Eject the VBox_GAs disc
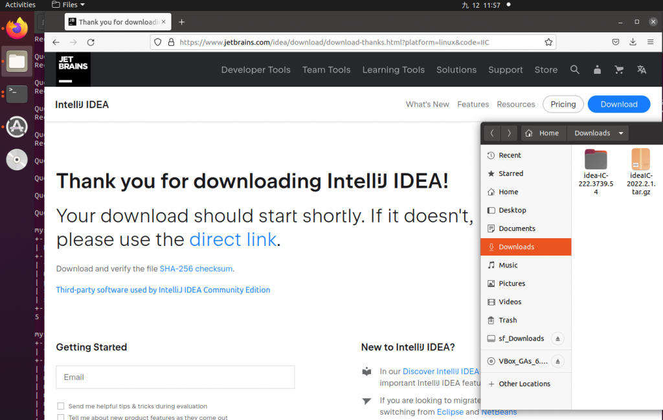This screenshot has width=663, height=420. (557, 361)
